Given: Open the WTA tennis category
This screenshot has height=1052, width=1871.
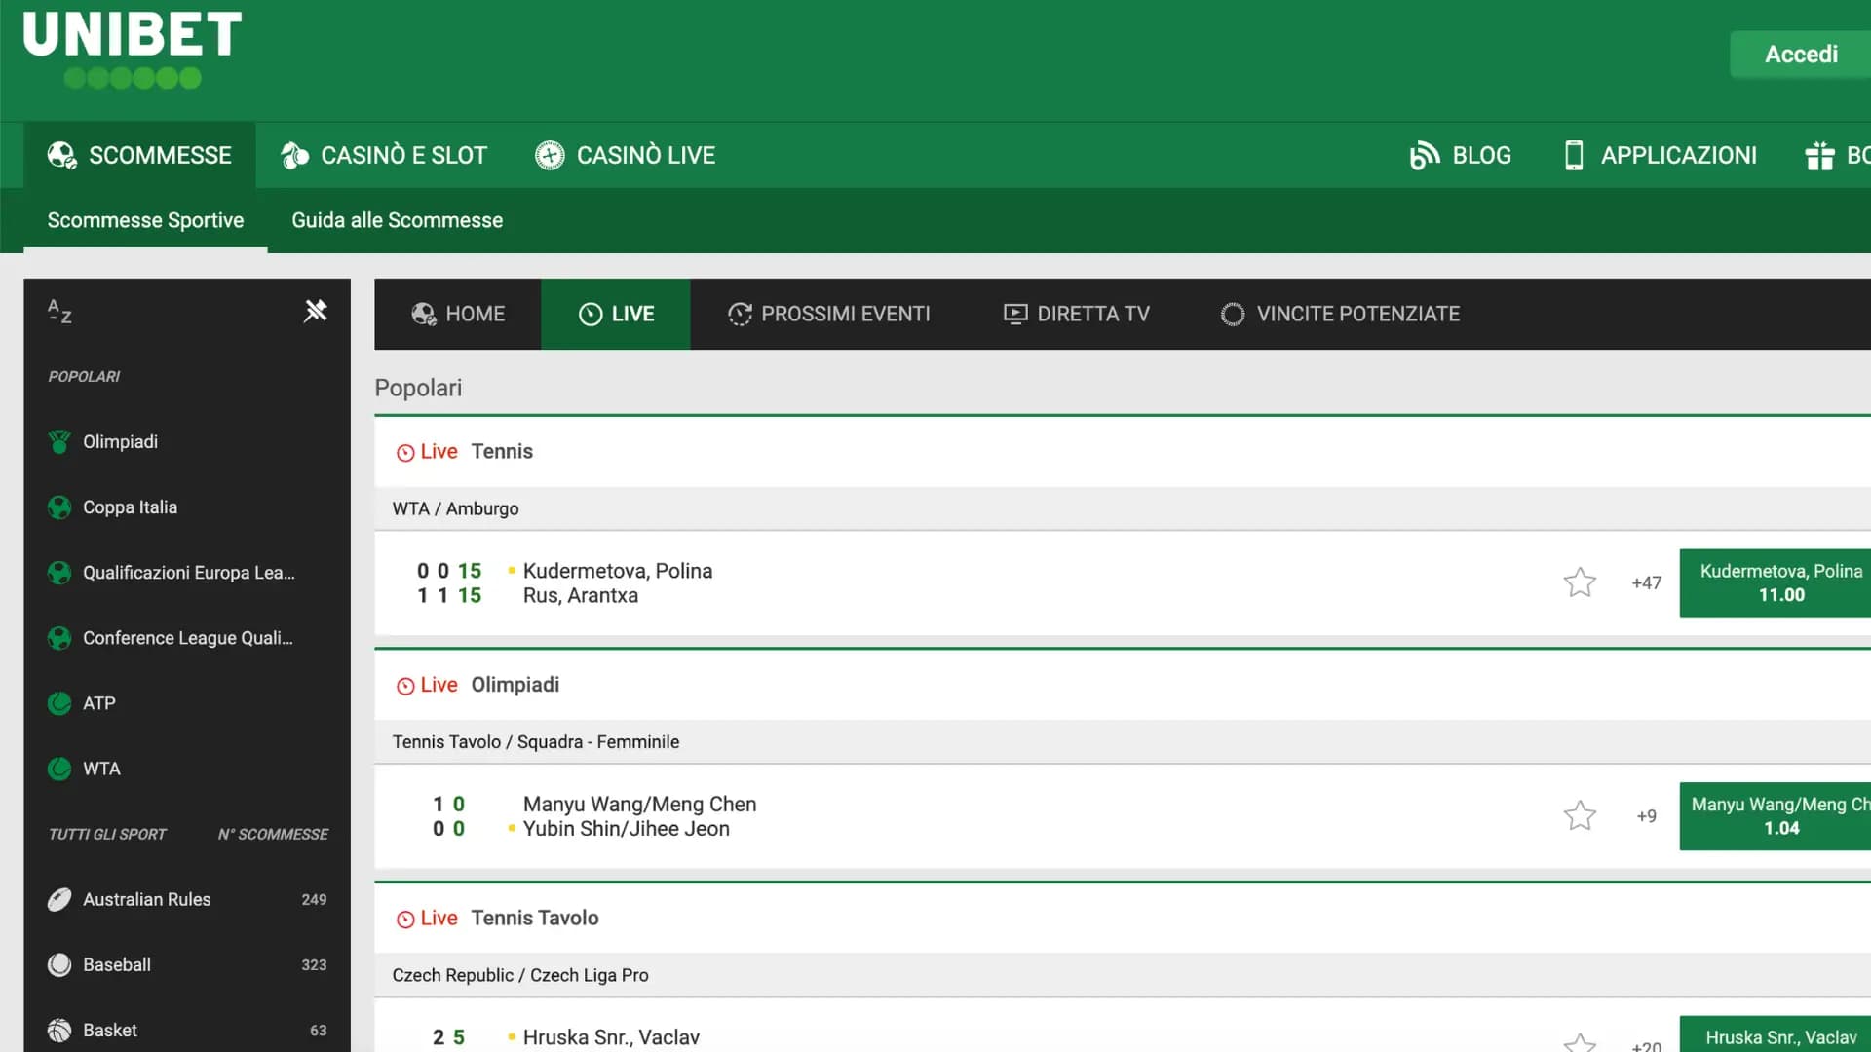Looking at the screenshot, I should 101,769.
